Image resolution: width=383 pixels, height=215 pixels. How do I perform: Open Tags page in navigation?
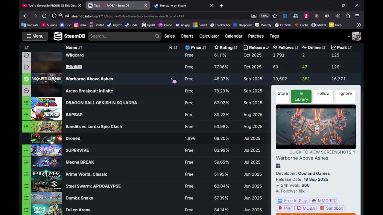point(274,36)
